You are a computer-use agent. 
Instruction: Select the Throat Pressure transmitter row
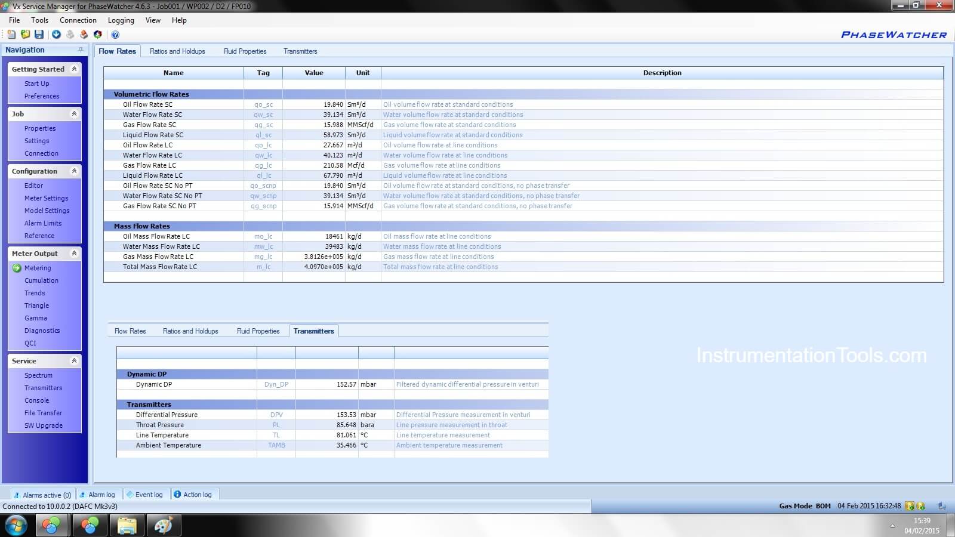tap(332, 425)
